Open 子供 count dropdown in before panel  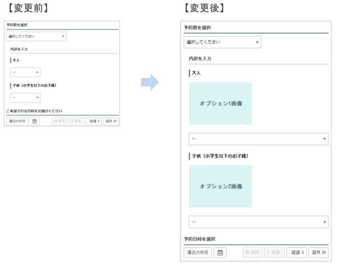pyautogui.click(x=25, y=97)
